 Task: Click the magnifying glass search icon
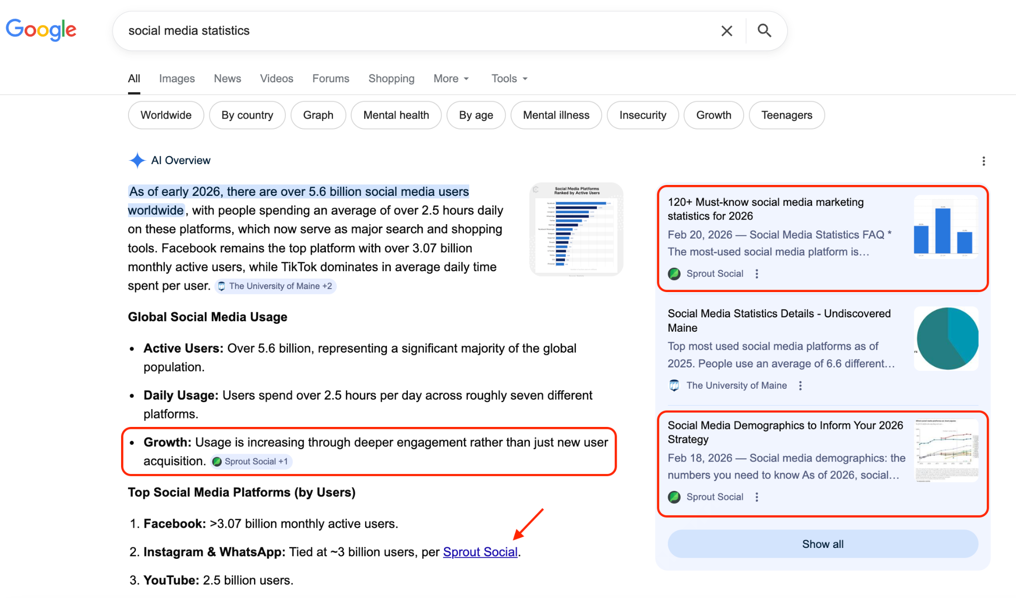click(764, 31)
